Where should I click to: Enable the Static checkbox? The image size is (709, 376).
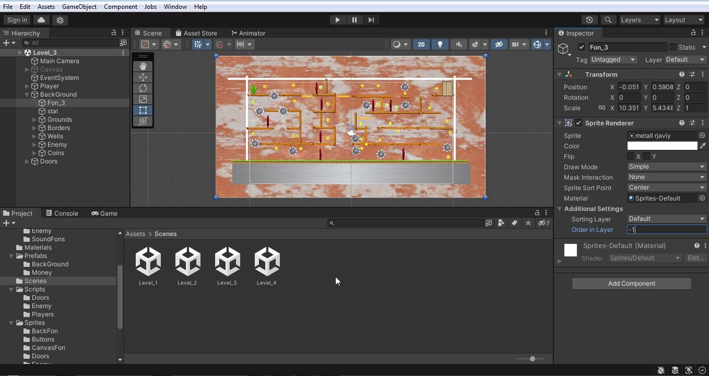(673, 47)
